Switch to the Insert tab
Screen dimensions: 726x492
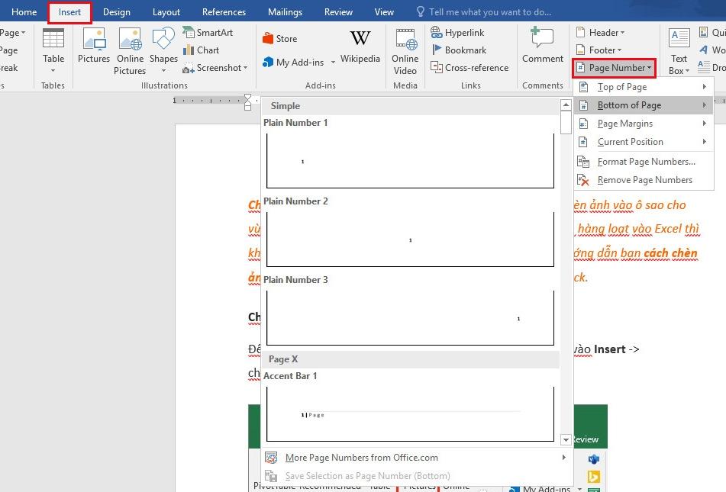(x=69, y=12)
